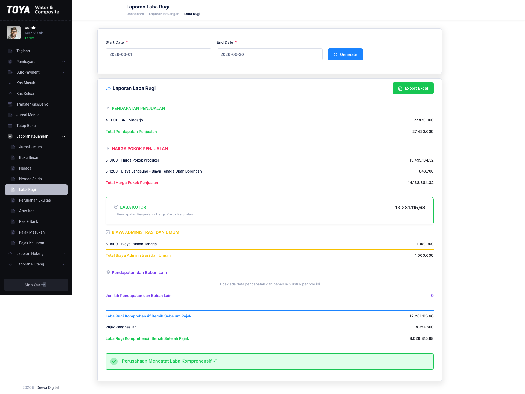Image resolution: width=525 pixels, height=394 pixels.
Task: Click the 5-1200 Biaya Tenaga Upah Borongan row
Action: 270,171
